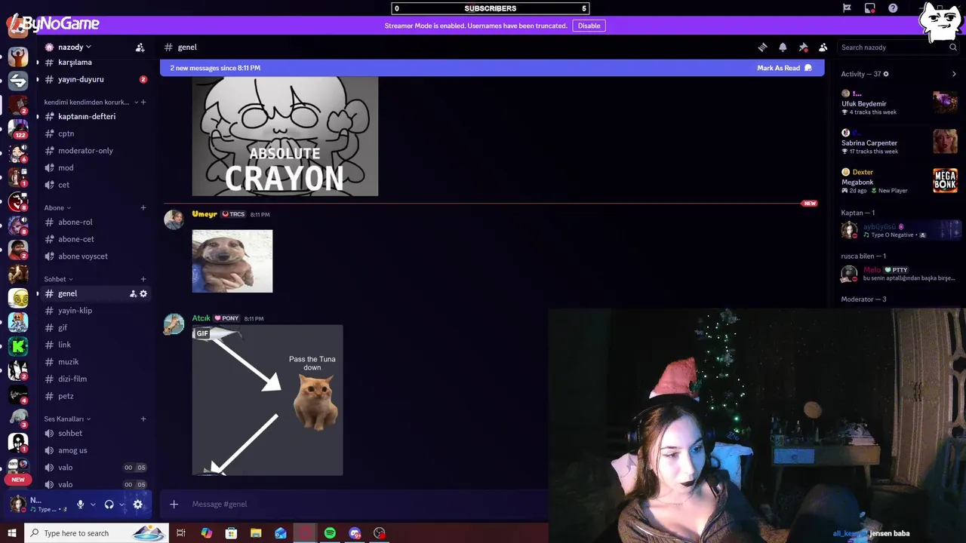Viewport: 966px width, 543px height.
Task: Open the nazody server dropdown
Action: coord(74,47)
